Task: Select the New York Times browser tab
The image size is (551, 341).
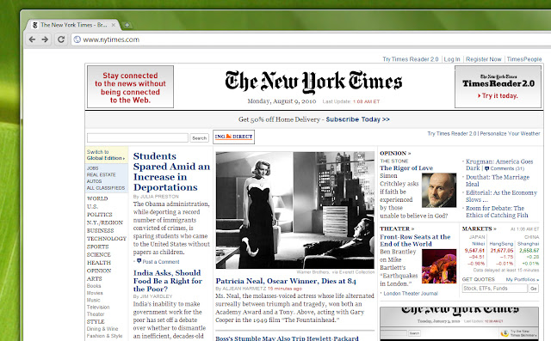Action: click(73, 25)
